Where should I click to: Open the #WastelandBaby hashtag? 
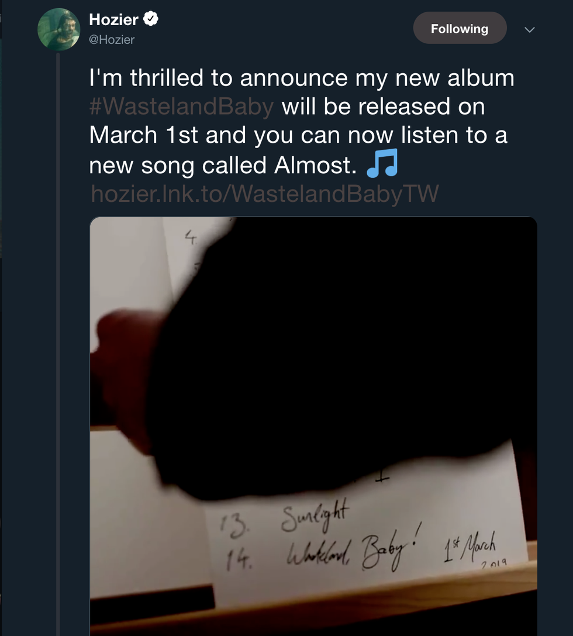click(x=182, y=107)
